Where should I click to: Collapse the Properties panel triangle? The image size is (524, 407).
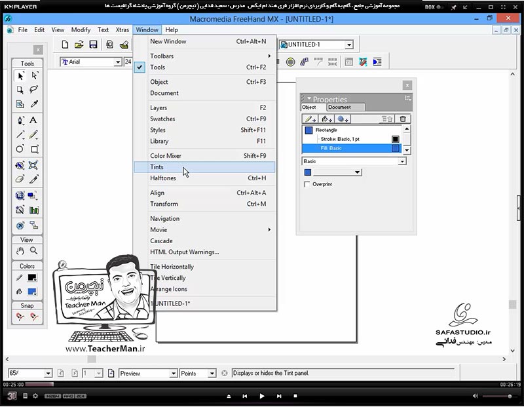(x=309, y=99)
